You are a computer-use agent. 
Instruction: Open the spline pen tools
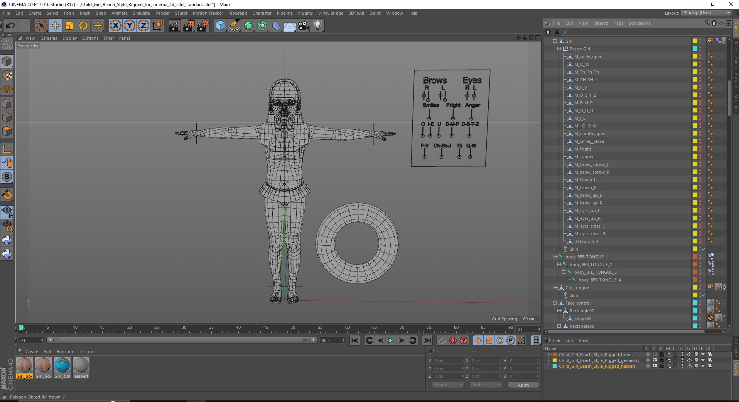click(235, 26)
